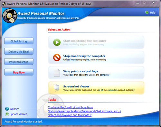Screen dimensions: 161x127
Task: Visit the Website link
Action: point(14,109)
